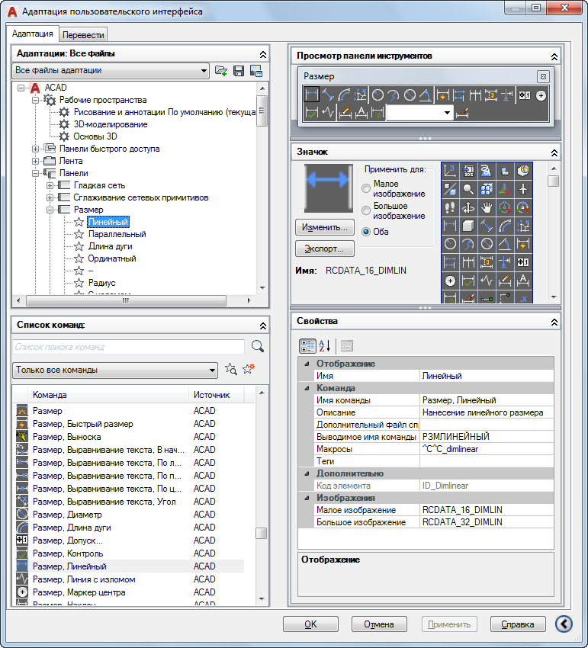Pick the hand pan icon in icon grid
Image resolution: width=588 pixels, height=648 pixels.
[x=487, y=207]
